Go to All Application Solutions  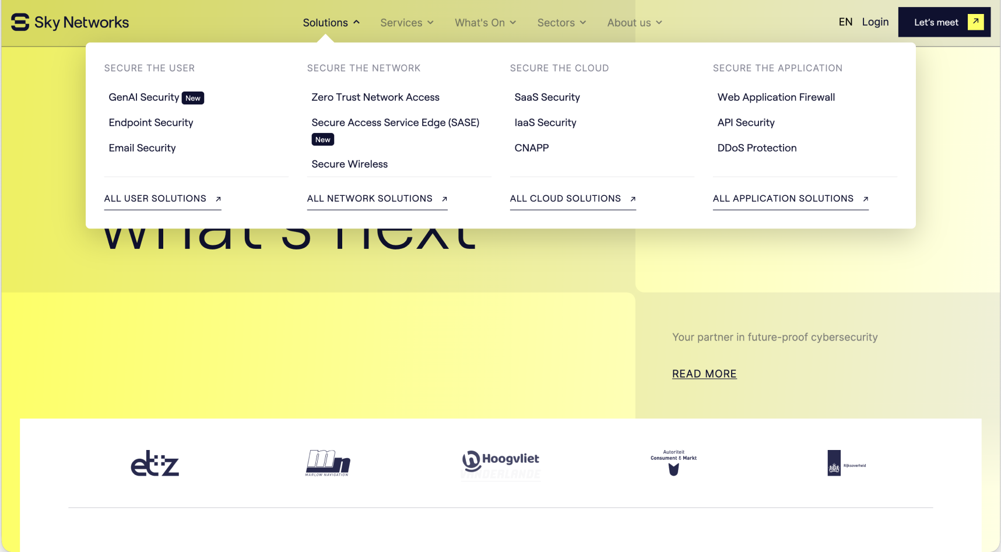(791, 199)
